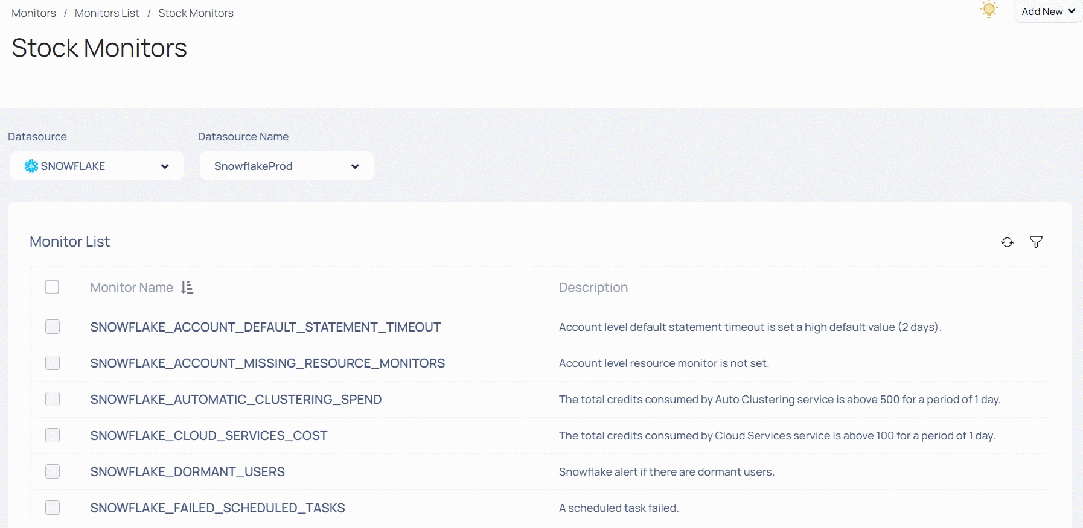Click 'Snowflake alert if there are dormant users.'
Viewport: 1083px width, 528px height.
pos(666,472)
